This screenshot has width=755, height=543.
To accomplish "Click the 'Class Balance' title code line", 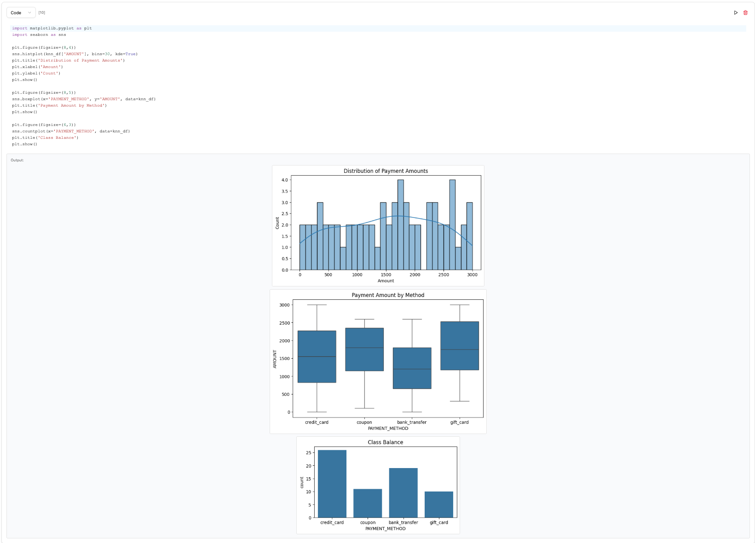I will point(45,138).
